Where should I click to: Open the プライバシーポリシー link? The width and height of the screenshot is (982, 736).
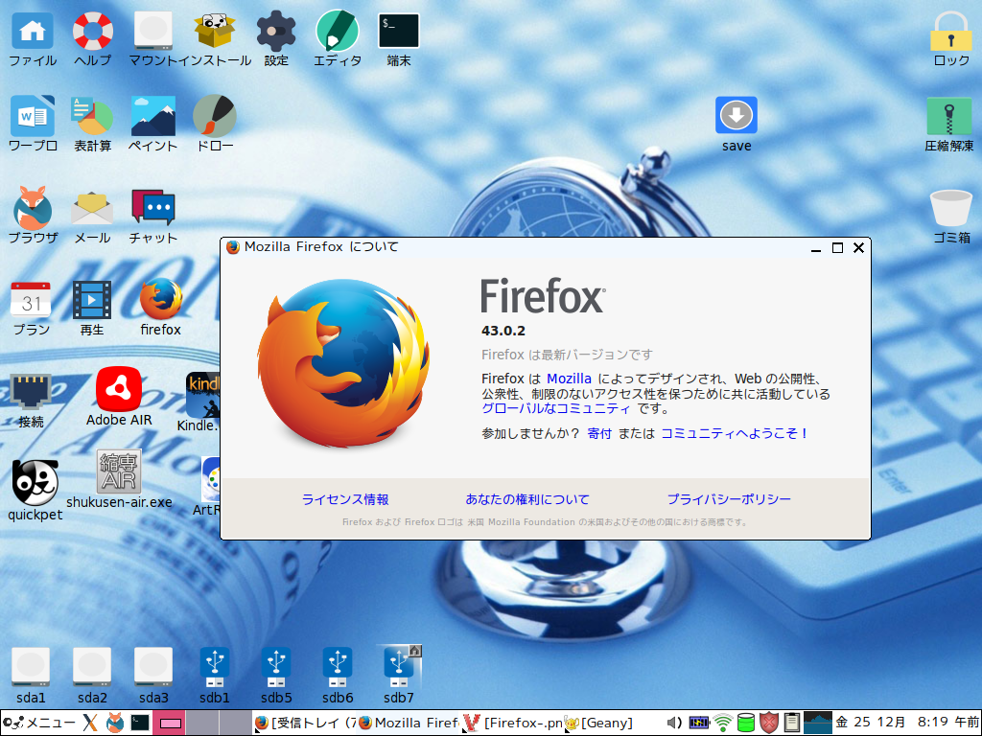tap(729, 498)
